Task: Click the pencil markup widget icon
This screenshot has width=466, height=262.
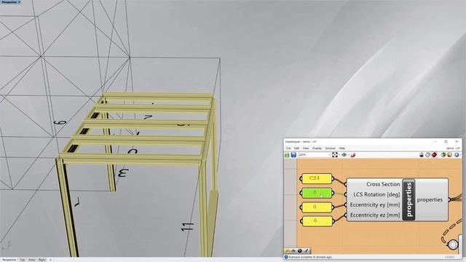Action: 306,251
